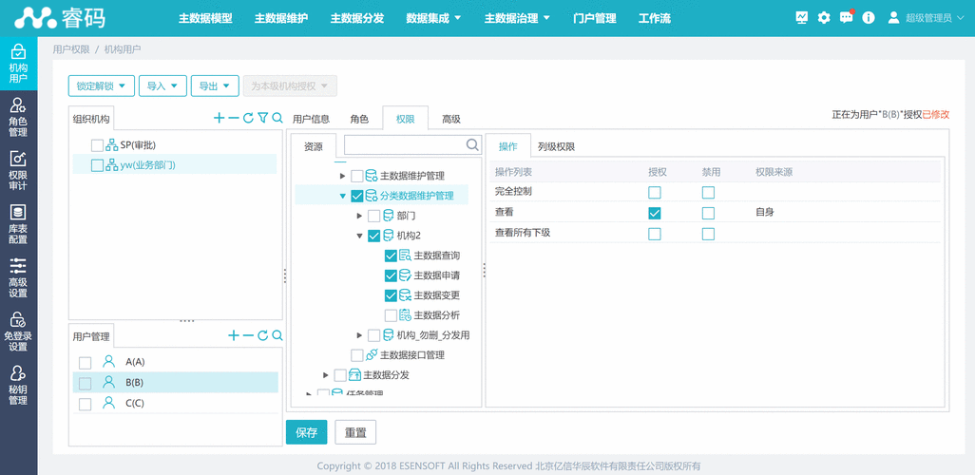Open the messages icon in top bar
Screen dimensions: 975x475
click(x=846, y=18)
